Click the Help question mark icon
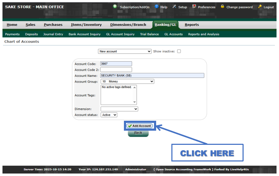The height and width of the screenshot is (176, 279). [x=157, y=7]
